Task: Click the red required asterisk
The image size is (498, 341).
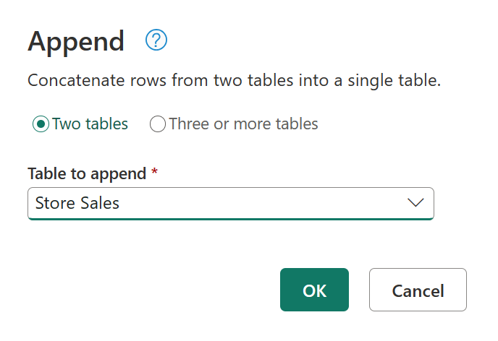Action: pos(154,173)
